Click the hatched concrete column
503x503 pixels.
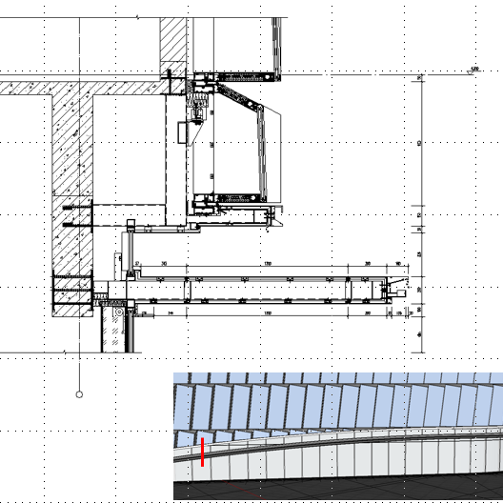(x=72, y=206)
